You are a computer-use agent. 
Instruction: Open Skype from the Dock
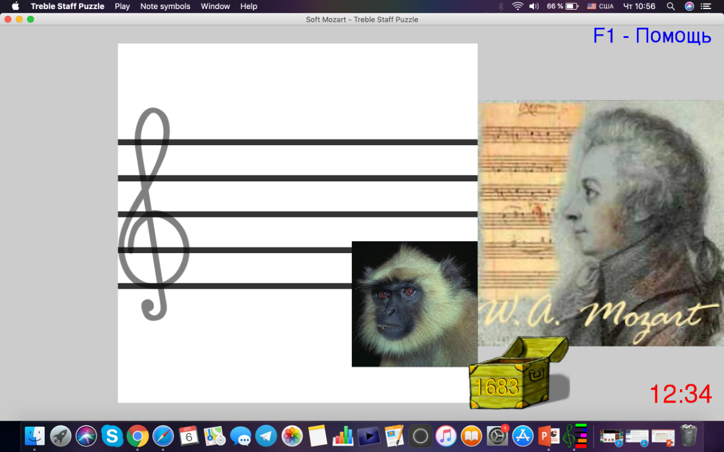tap(112, 435)
